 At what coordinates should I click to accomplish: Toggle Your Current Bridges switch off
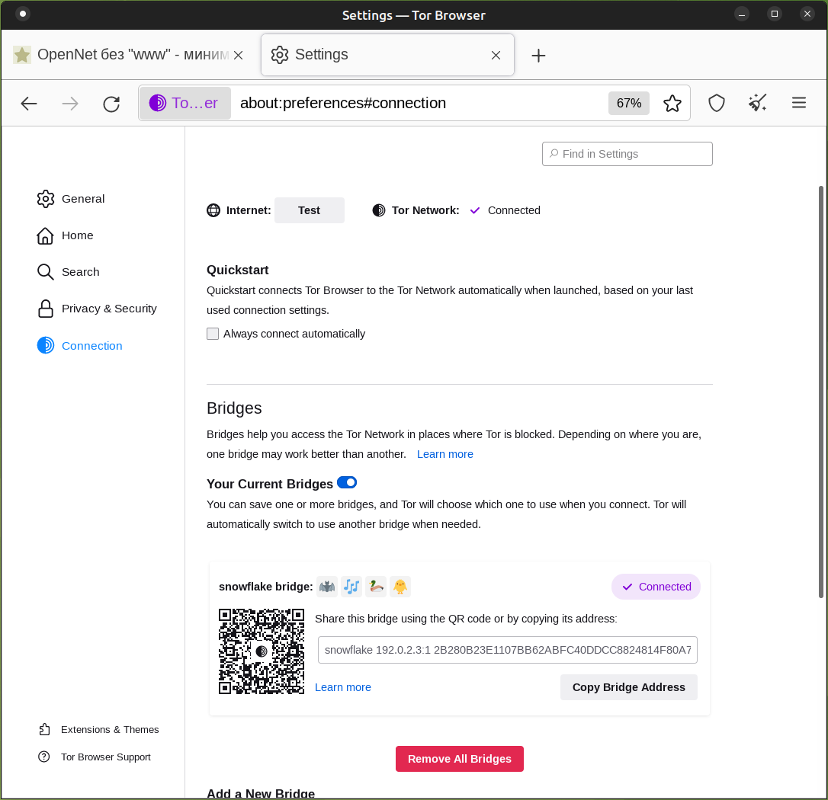point(347,482)
